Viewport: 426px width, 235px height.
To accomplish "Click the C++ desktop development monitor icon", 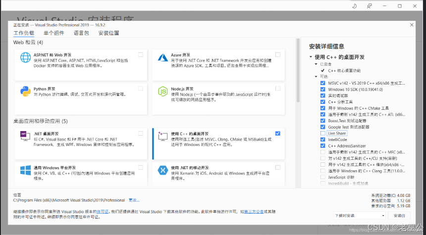I will point(163,136).
